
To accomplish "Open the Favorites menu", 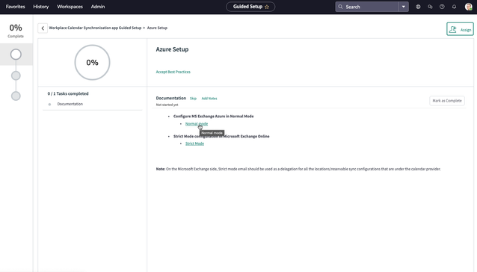I will [15, 7].
